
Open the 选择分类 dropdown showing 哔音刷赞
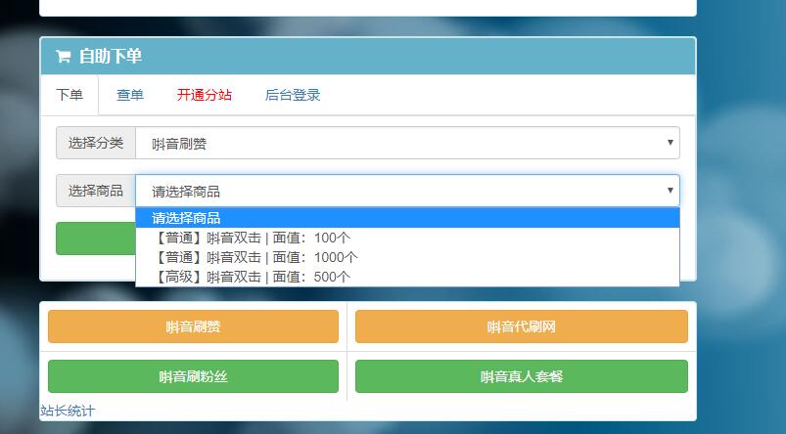407,144
